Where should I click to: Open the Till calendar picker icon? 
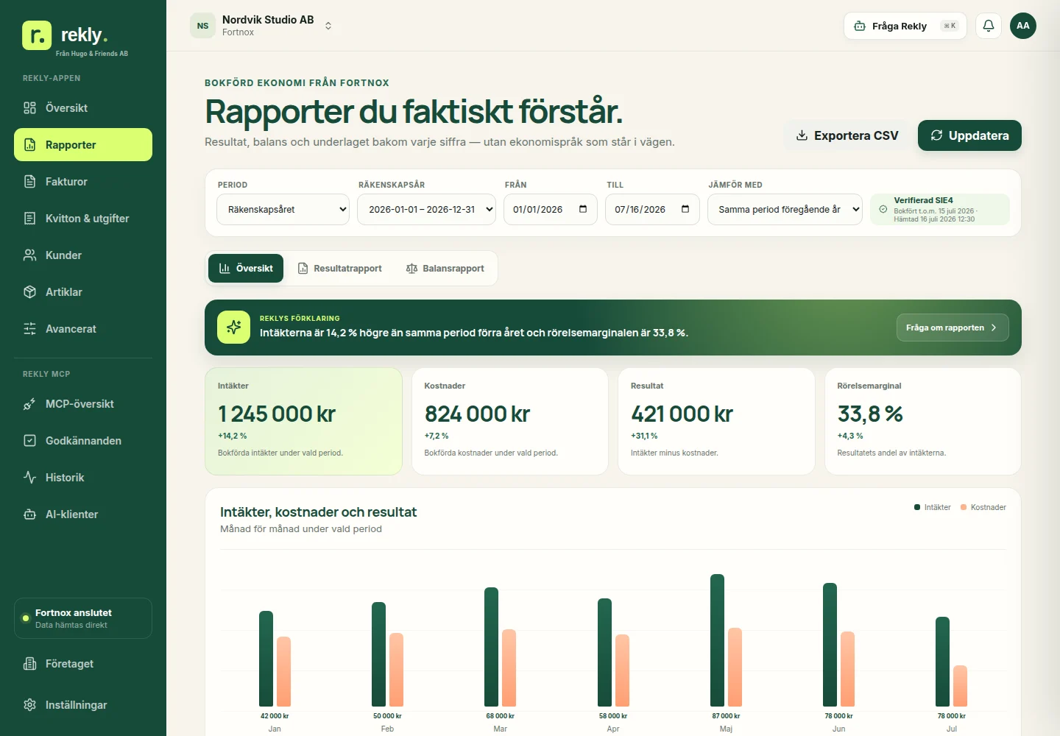[685, 209]
